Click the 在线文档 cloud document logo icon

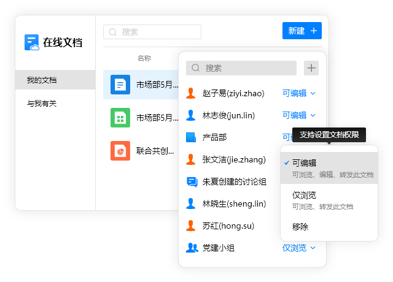point(31,42)
